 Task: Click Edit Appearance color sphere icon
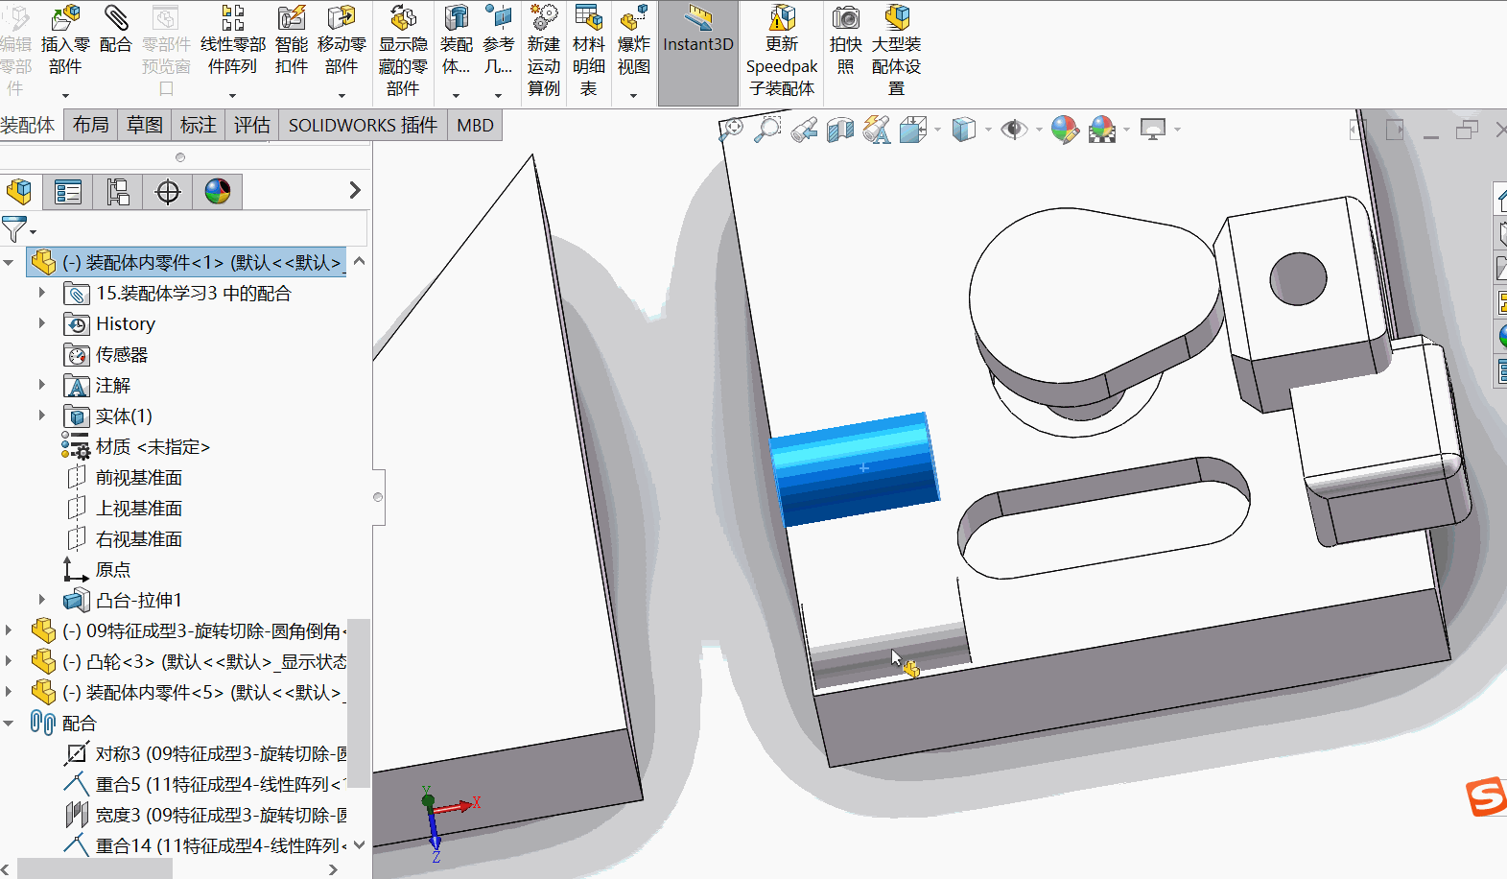tap(1065, 129)
